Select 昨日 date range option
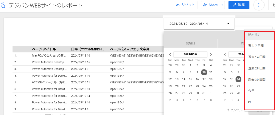 (252, 102)
